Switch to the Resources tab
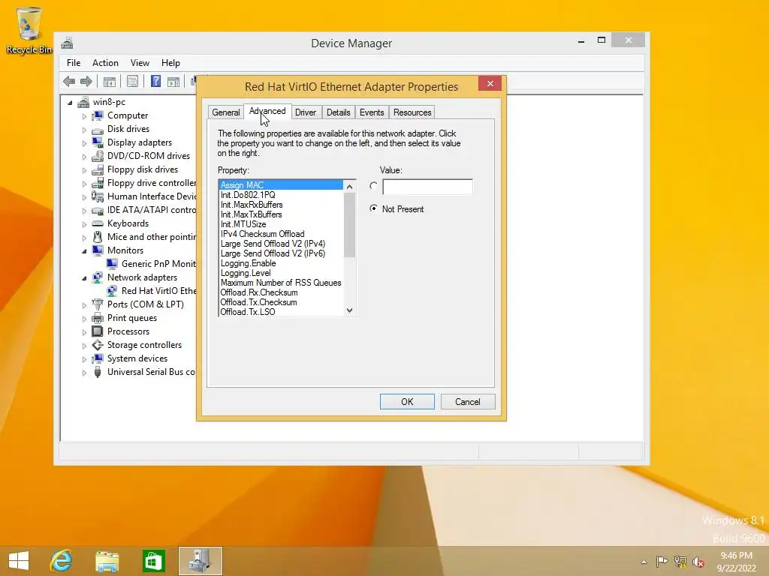 pyautogui.click(x=412, y=112)
